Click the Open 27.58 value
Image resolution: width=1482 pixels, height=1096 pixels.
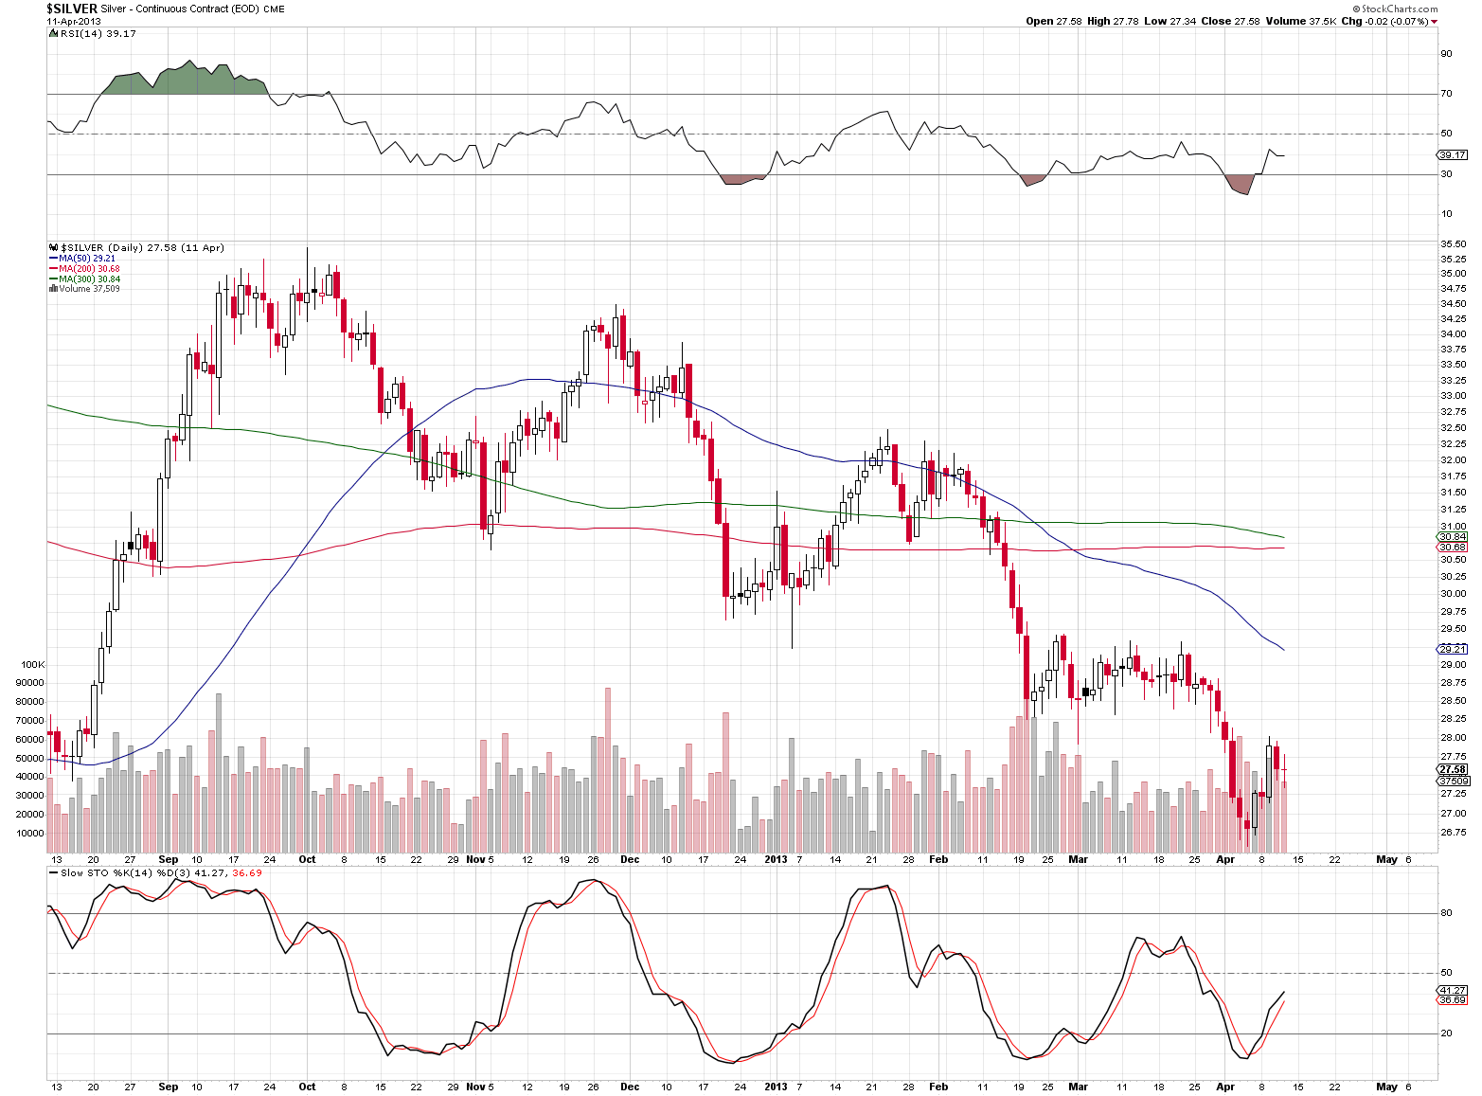(1053, 21)
